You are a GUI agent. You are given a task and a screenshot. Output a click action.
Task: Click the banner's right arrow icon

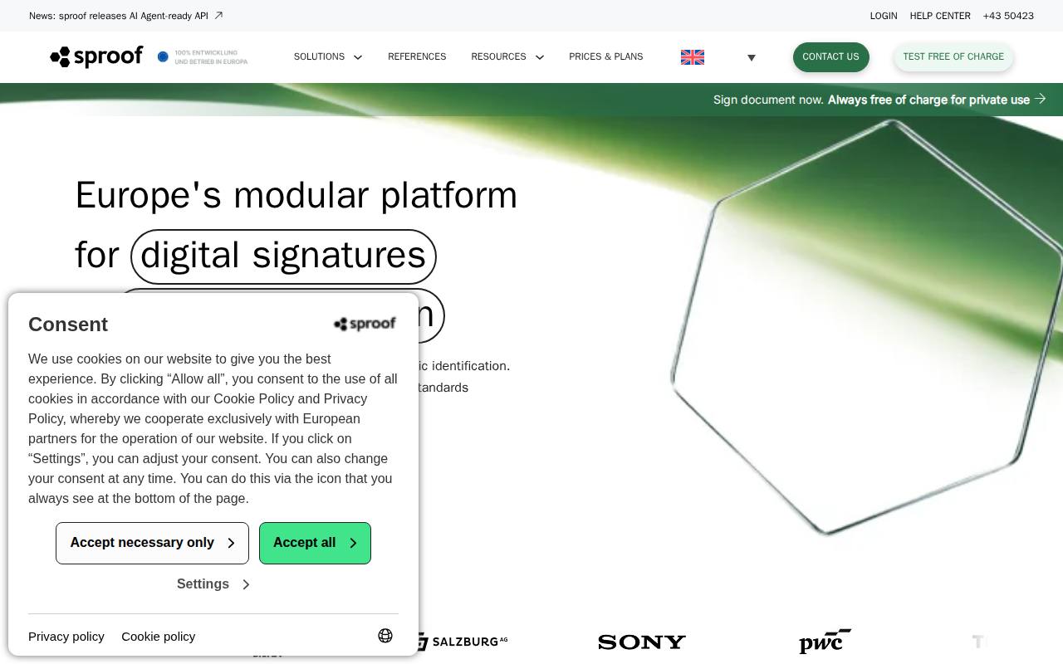click(1041, 99)
